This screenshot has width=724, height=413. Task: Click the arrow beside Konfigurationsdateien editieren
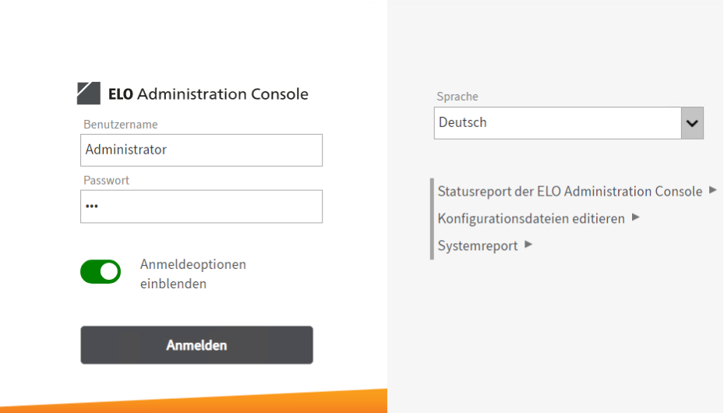coord(636,217)
